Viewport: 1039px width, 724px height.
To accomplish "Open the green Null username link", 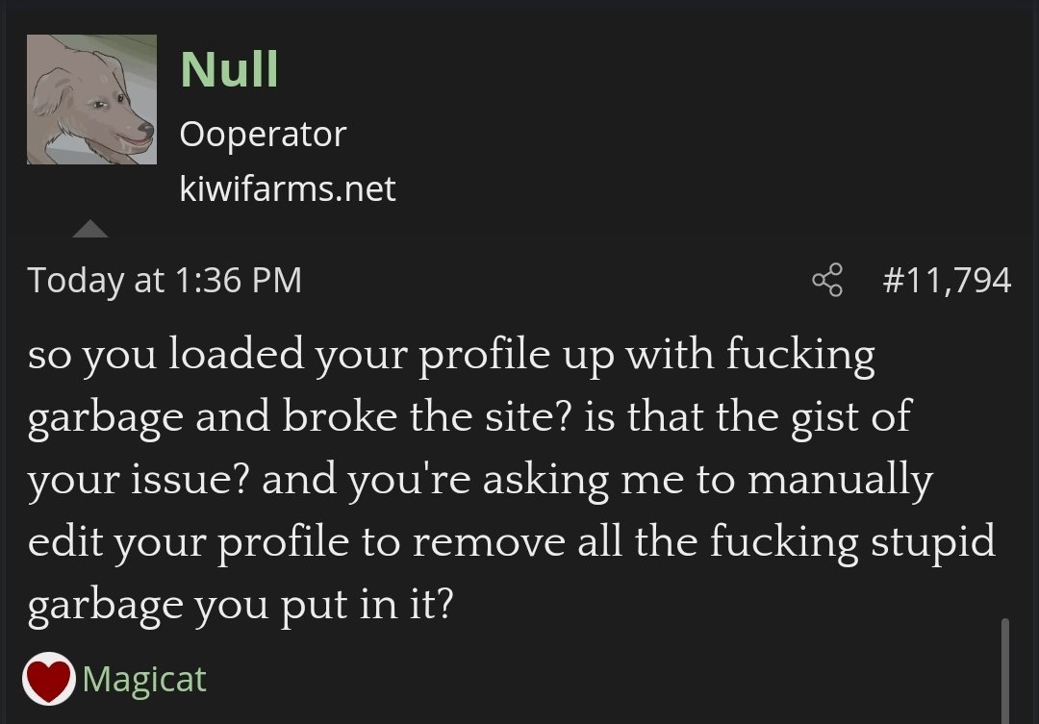I will tap(229, 69).
